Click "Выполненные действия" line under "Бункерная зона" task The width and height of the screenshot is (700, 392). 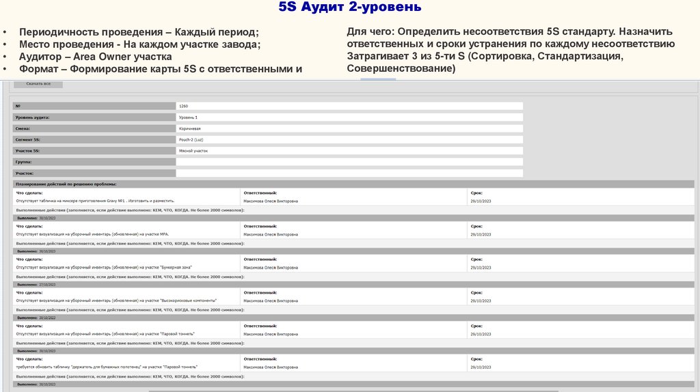(130, 277)
